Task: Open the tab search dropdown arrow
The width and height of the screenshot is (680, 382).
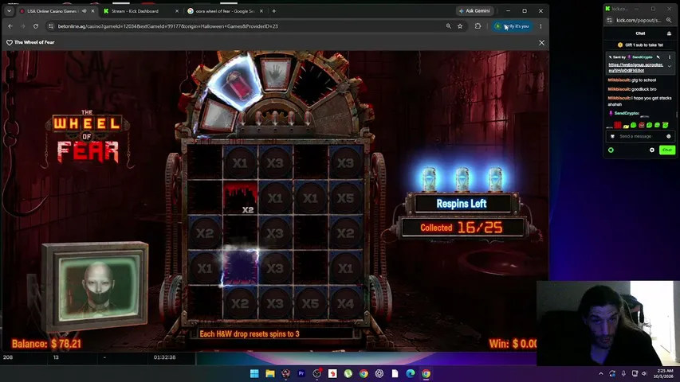Action: click(x=9, y=11)
